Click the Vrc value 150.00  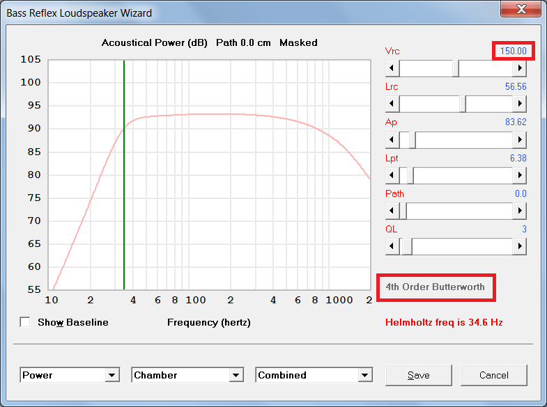pos(513,51)
